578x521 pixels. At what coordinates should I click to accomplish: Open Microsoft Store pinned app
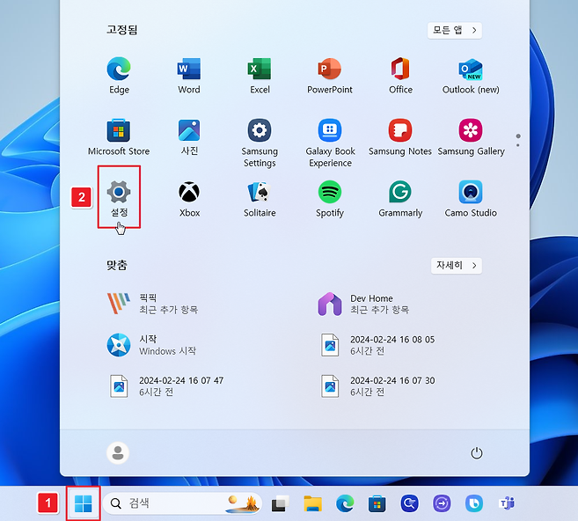coord(119,137)
